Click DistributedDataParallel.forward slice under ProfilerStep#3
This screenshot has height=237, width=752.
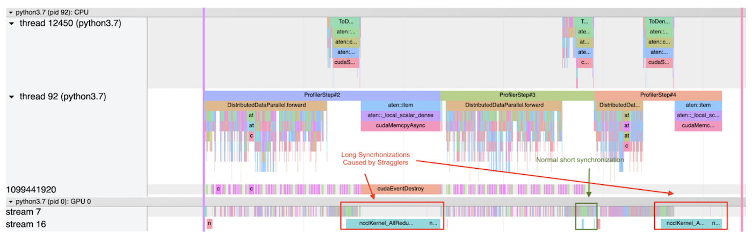[504, 105]
